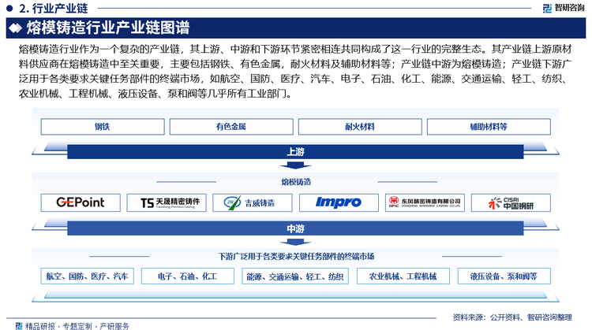Click the 熔模铸造行业产业链图谱 title
592x330 pixels.
[108, 28]
